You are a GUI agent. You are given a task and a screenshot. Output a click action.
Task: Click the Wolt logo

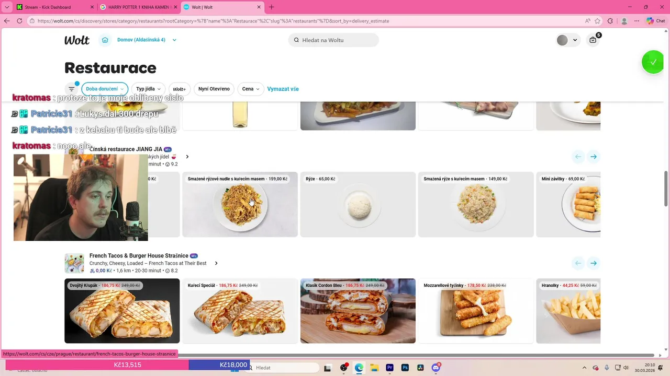(77, 40)
